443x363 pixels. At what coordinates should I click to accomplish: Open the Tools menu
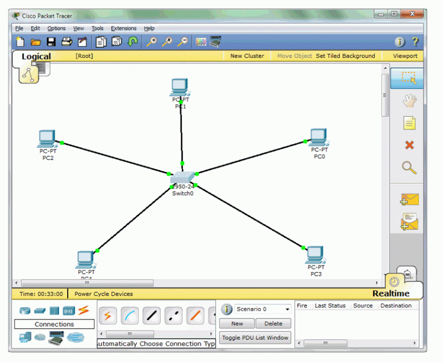(x=97, y=29)
